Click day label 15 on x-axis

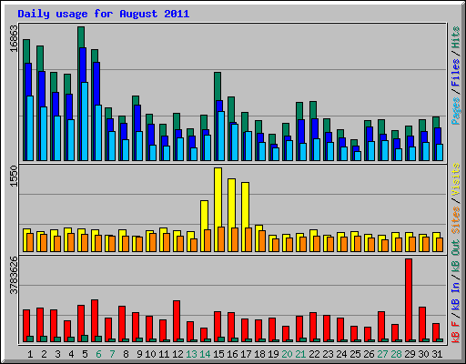218,354
